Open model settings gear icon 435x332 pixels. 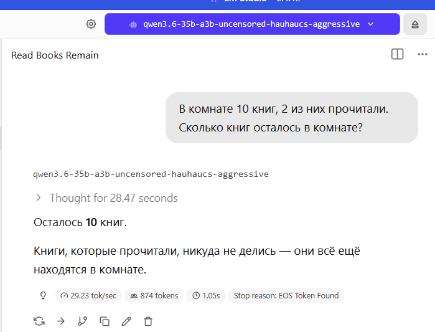pyautogui.click(x=91, y=24)
